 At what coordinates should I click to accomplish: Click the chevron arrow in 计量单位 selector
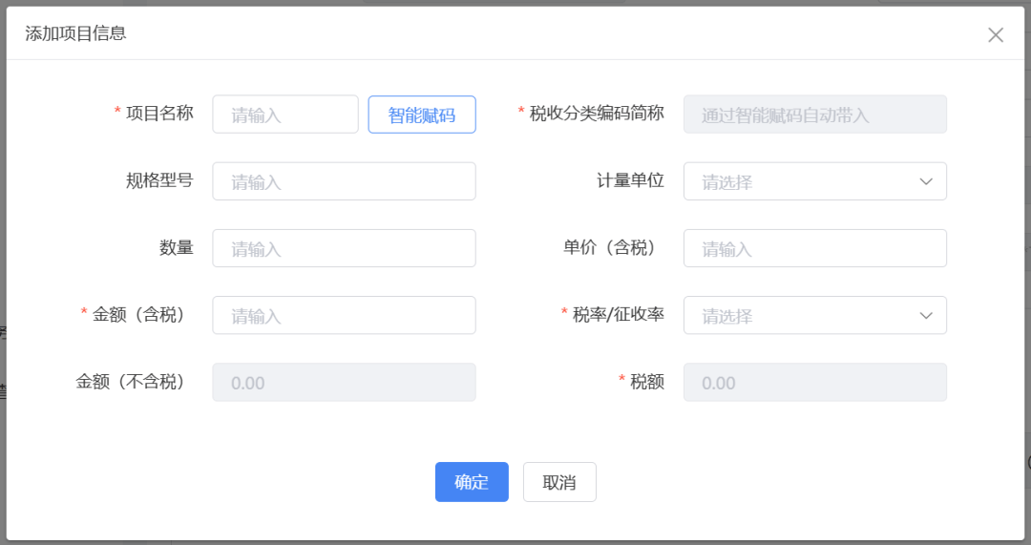pos(925,181)
